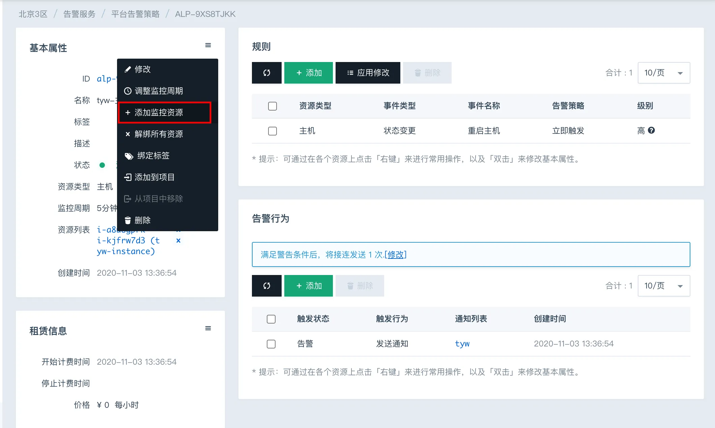Viewport: 715px width, 428px height.
Task: Go to 北京3区 breadcrumb
Action: 33,14
